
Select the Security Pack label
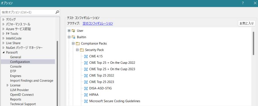(x=94, y=50)
